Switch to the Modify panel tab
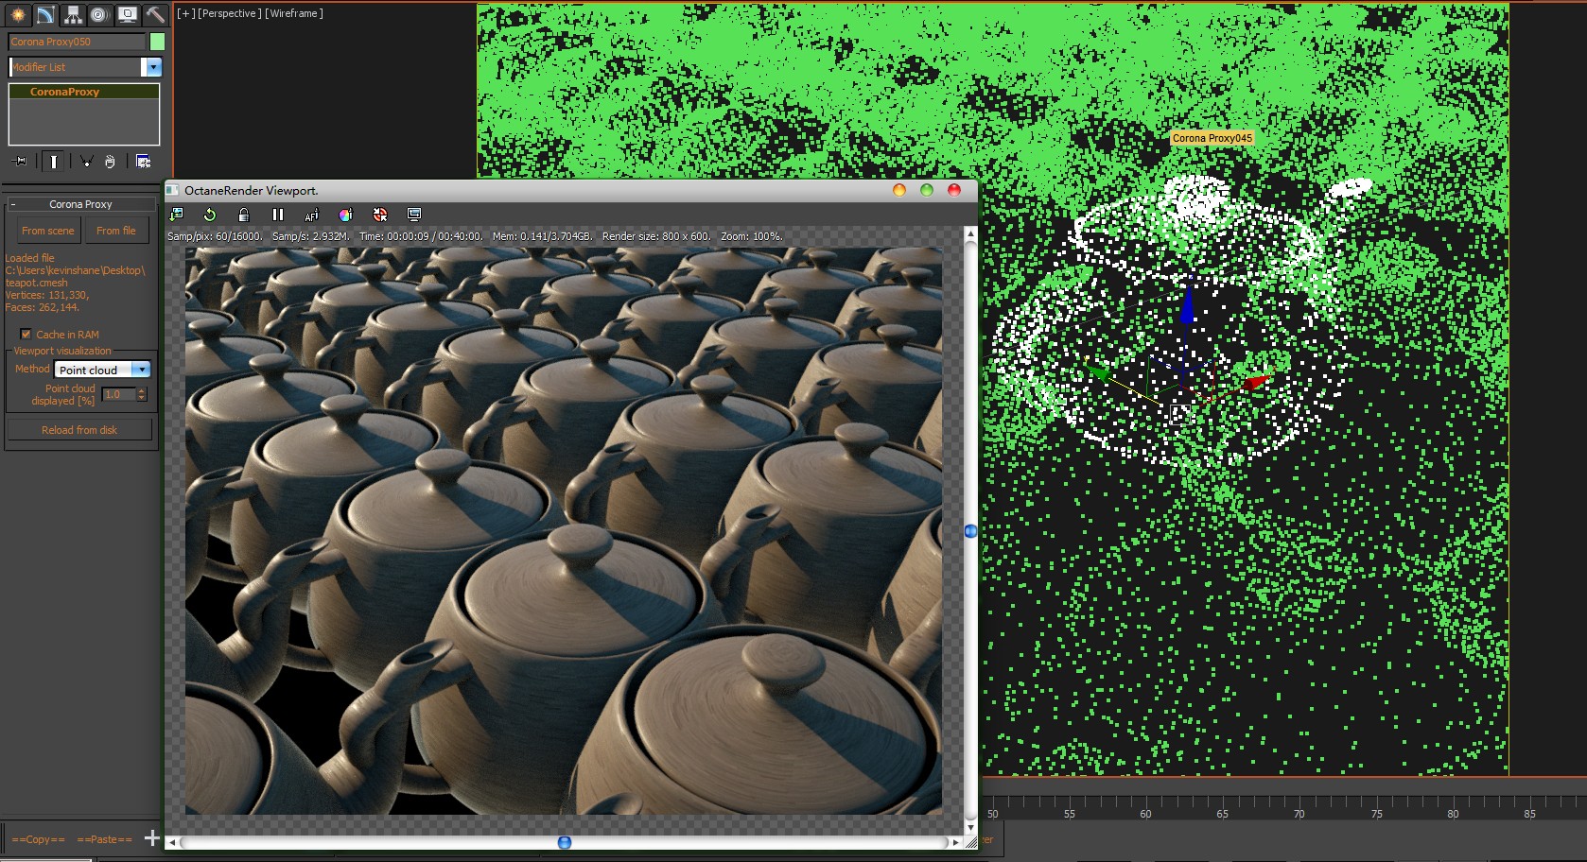The width and height of the screenshot is (1587, 862). click(x=44, y=14)
